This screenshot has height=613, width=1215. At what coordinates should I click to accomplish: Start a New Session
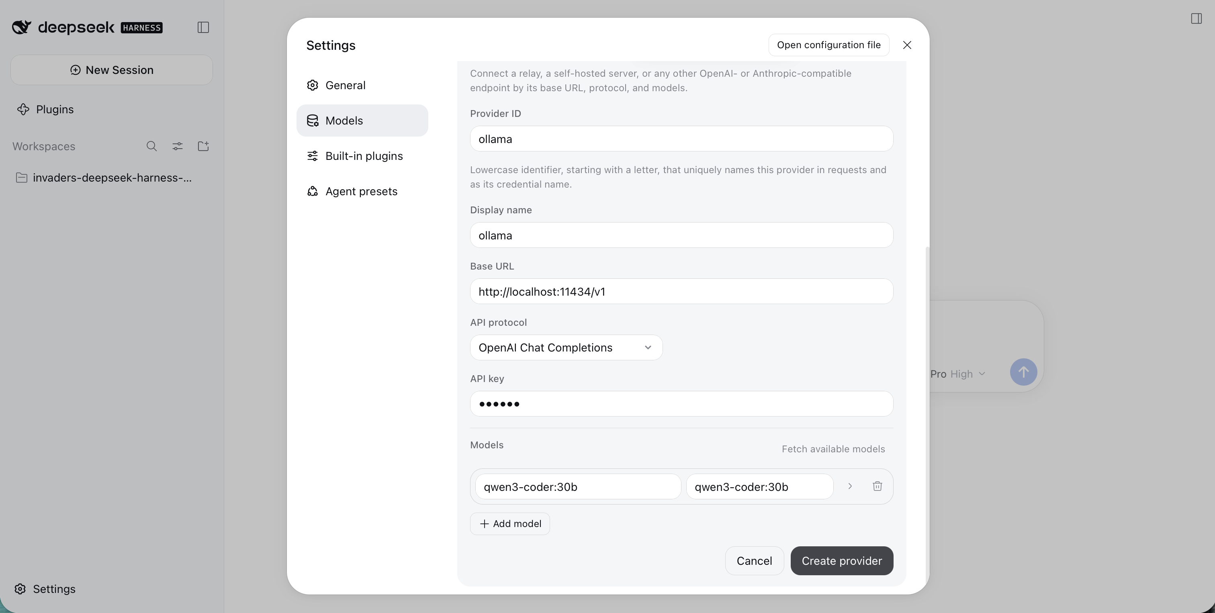(112, 70)
